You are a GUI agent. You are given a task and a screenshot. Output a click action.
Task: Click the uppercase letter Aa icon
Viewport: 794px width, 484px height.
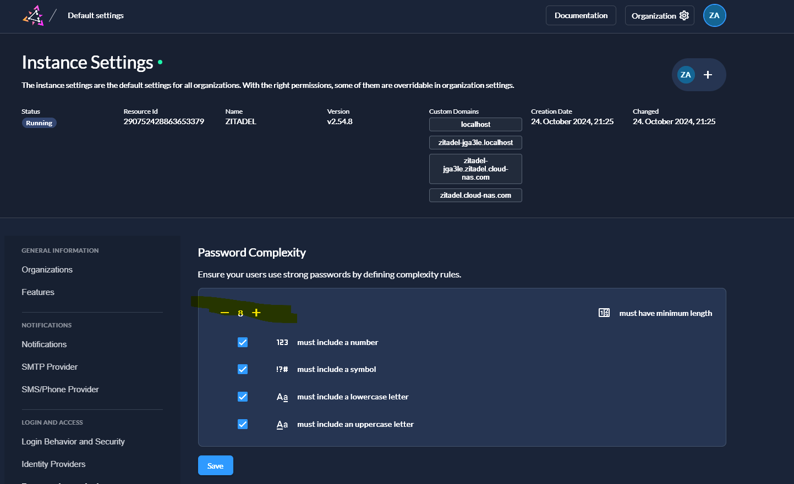[282, 424]
